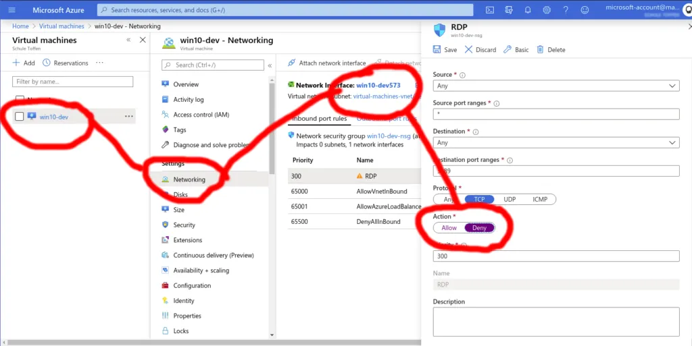Open Diagnose and solve problems
This screenshot has width=692, height=346.
(x=210, y=145)
